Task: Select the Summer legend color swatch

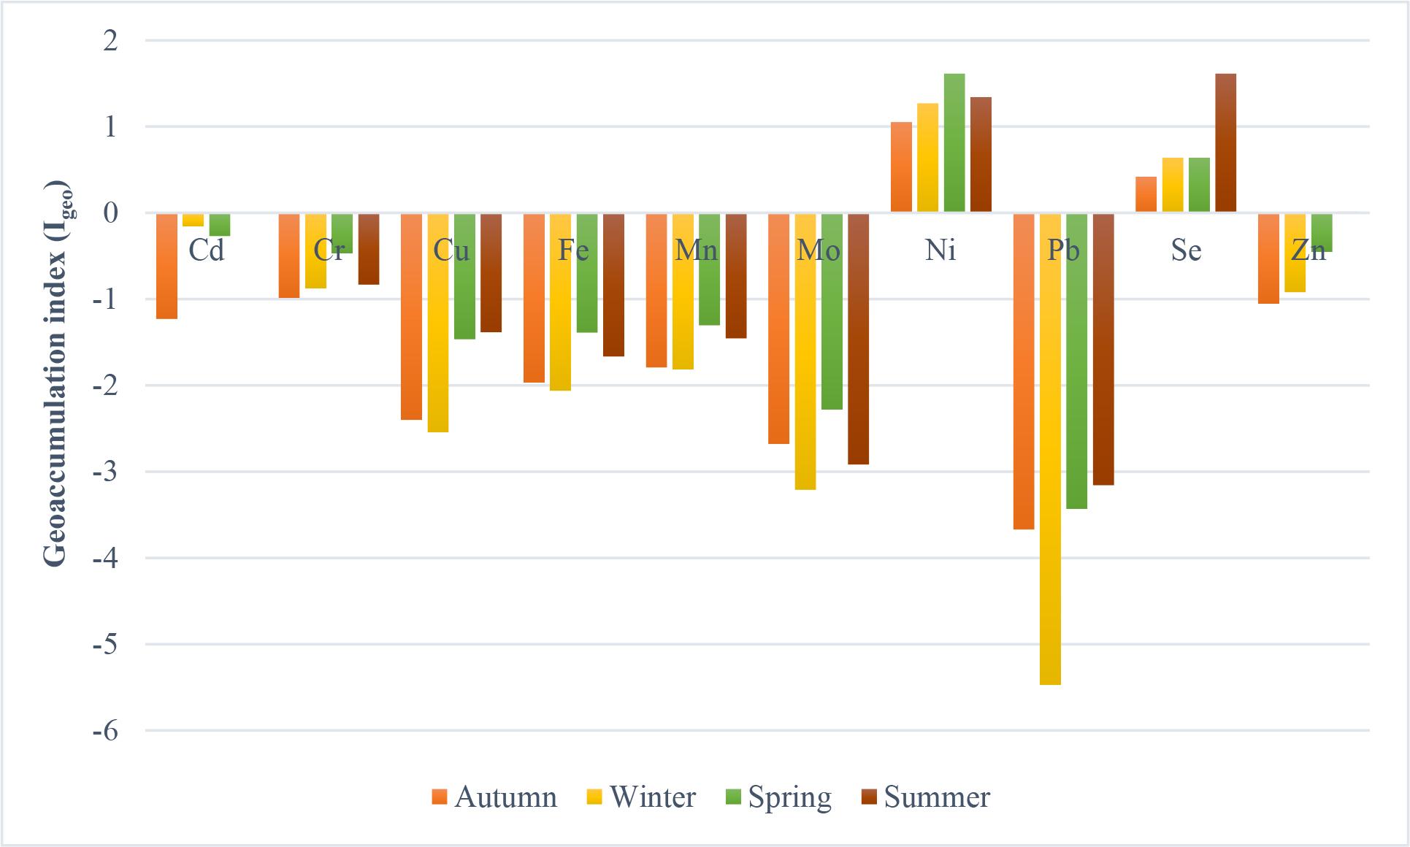Action: pyautogui.click(x=869, y=797)
